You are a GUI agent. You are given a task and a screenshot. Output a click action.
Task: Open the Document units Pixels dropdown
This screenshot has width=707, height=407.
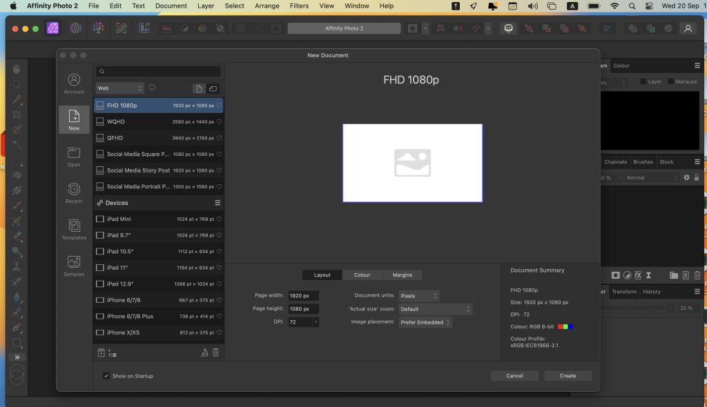[x=419, y=296]
